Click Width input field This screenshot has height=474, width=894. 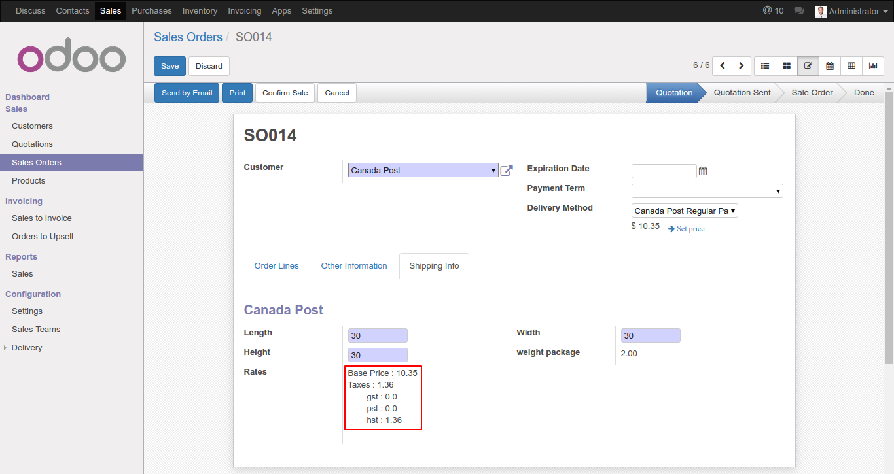(x=651, y=335)
